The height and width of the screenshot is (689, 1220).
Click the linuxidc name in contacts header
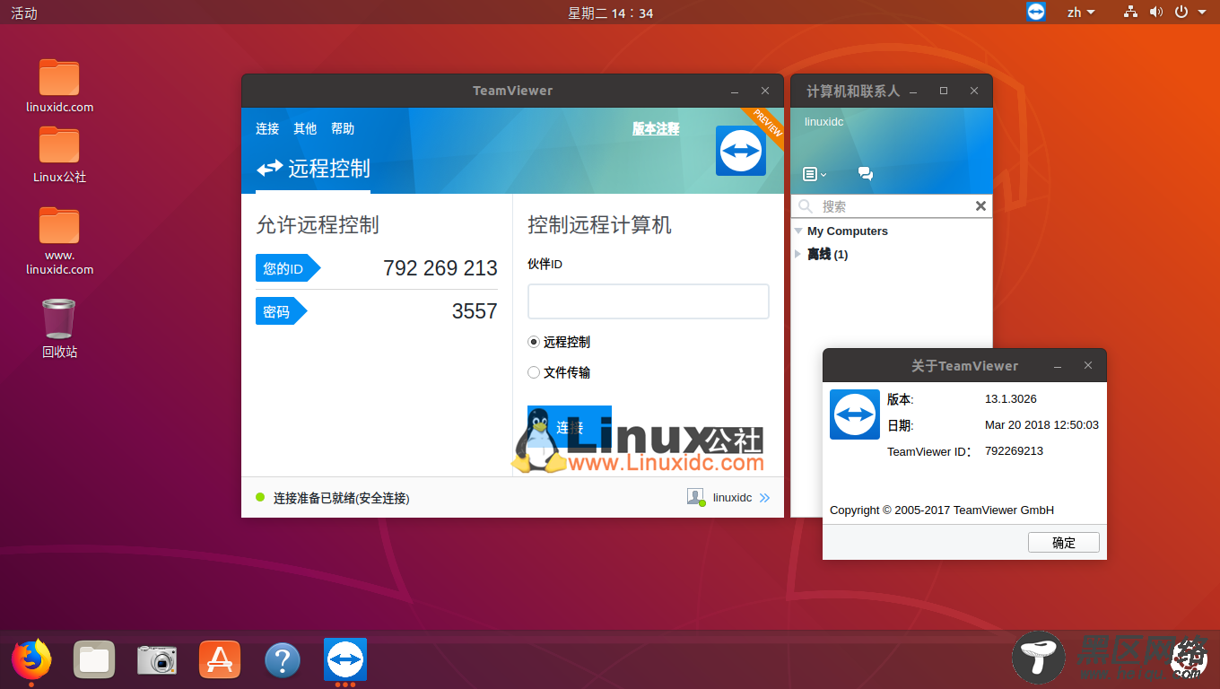[x=823, y=122]
